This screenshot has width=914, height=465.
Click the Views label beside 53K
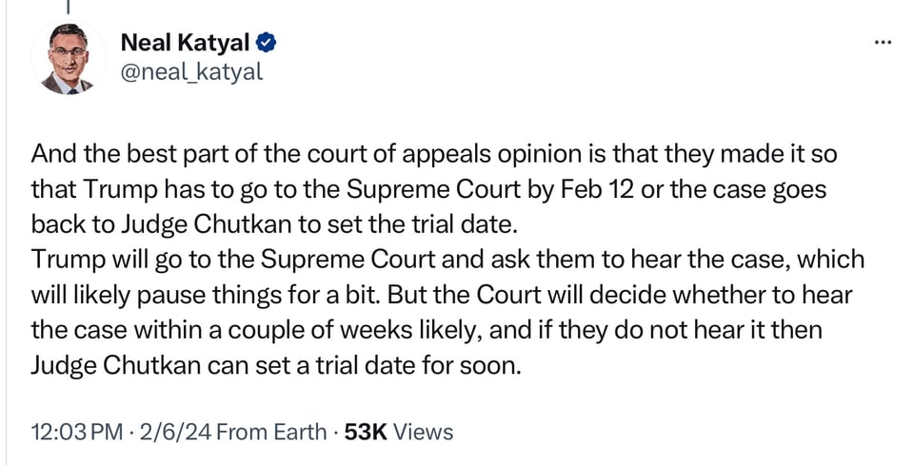[423, 432]
